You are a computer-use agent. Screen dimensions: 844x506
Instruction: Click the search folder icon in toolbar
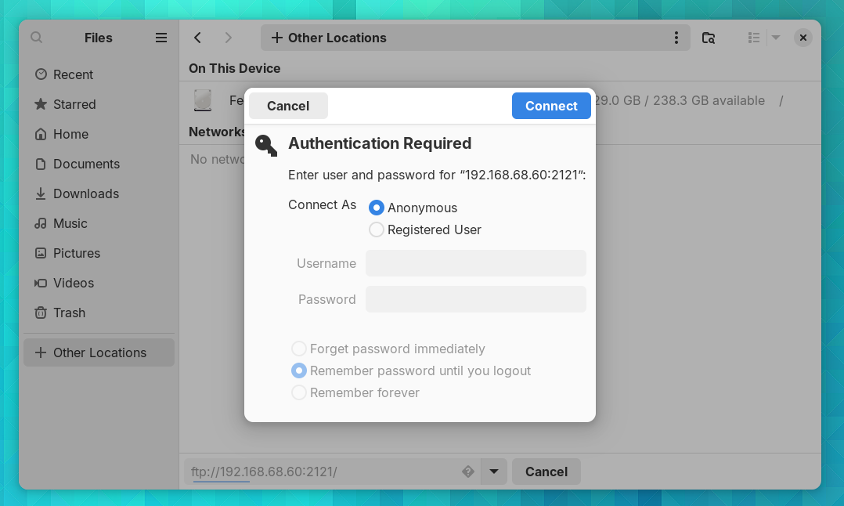click(x=709, y=38)
